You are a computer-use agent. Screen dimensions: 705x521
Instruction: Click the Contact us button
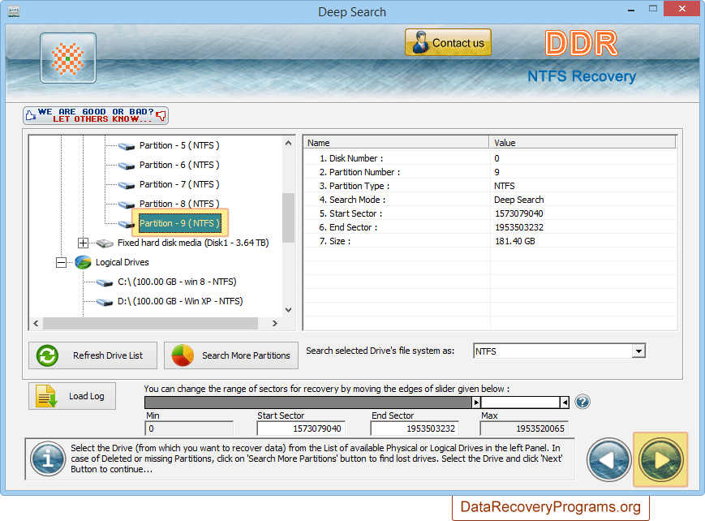point(448,42)
